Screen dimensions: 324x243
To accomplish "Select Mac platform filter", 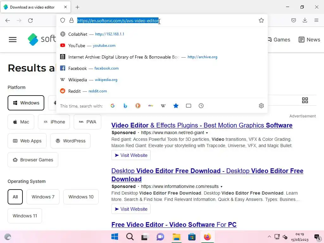I will click(21, 122).
